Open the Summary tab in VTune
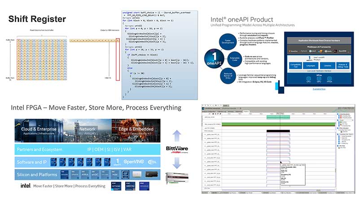 (x=231, y=111)
